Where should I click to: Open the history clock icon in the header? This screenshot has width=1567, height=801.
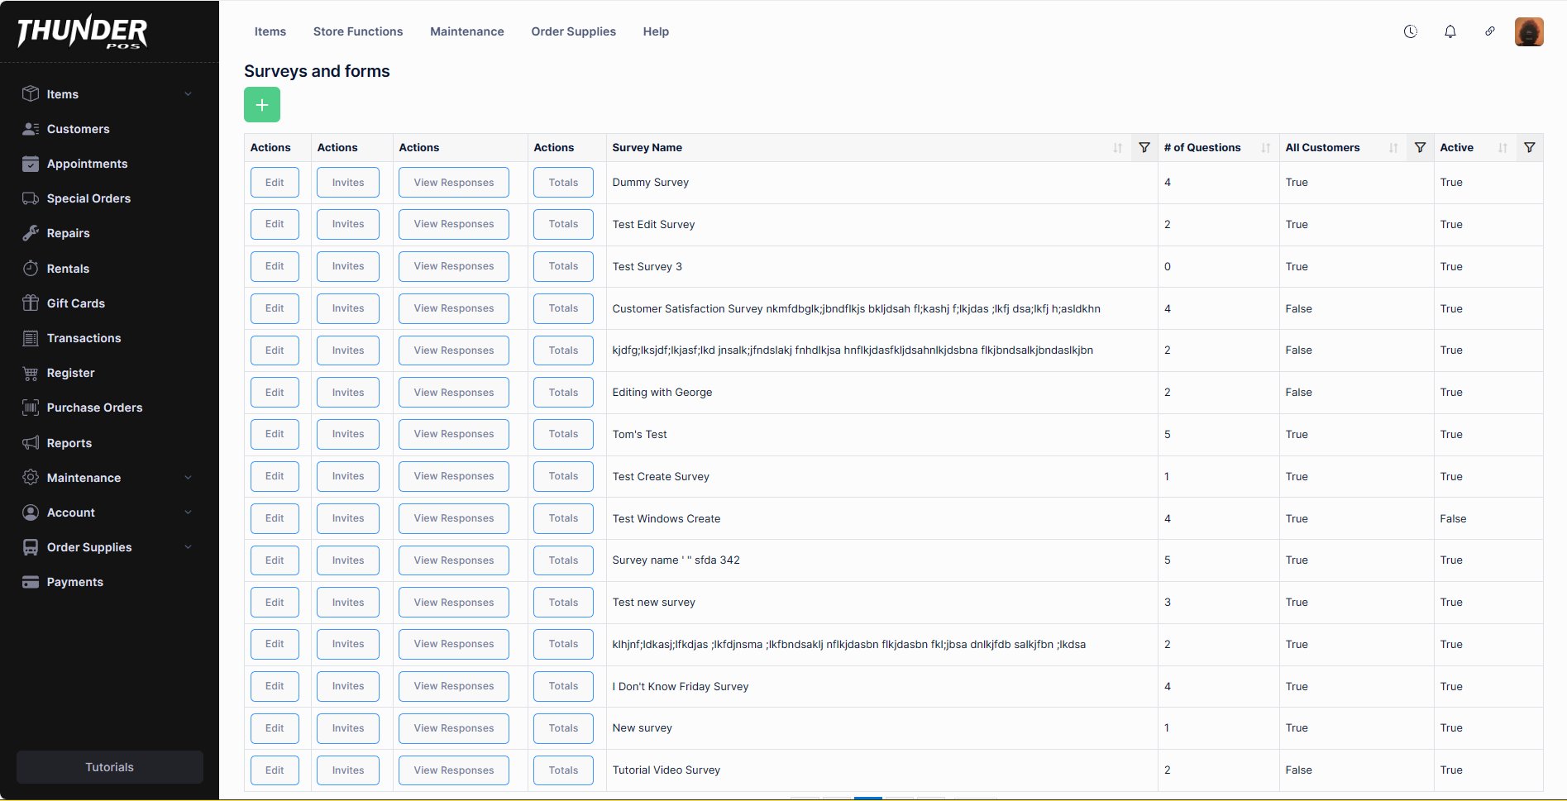coord(1410,31)
